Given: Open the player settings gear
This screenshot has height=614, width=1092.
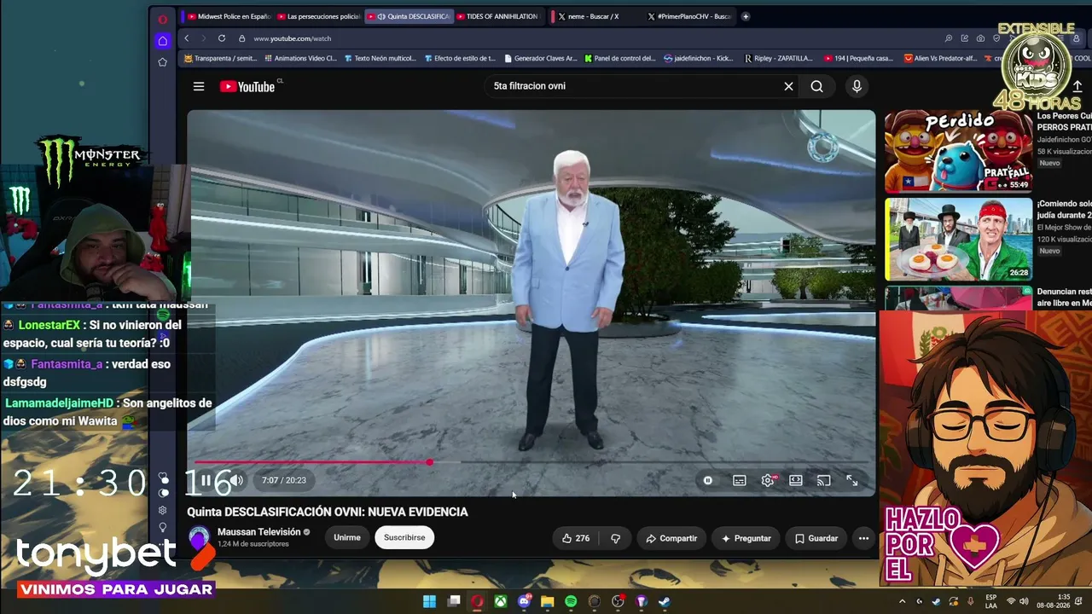Looking at the screenshot, I should pos(768,480).
